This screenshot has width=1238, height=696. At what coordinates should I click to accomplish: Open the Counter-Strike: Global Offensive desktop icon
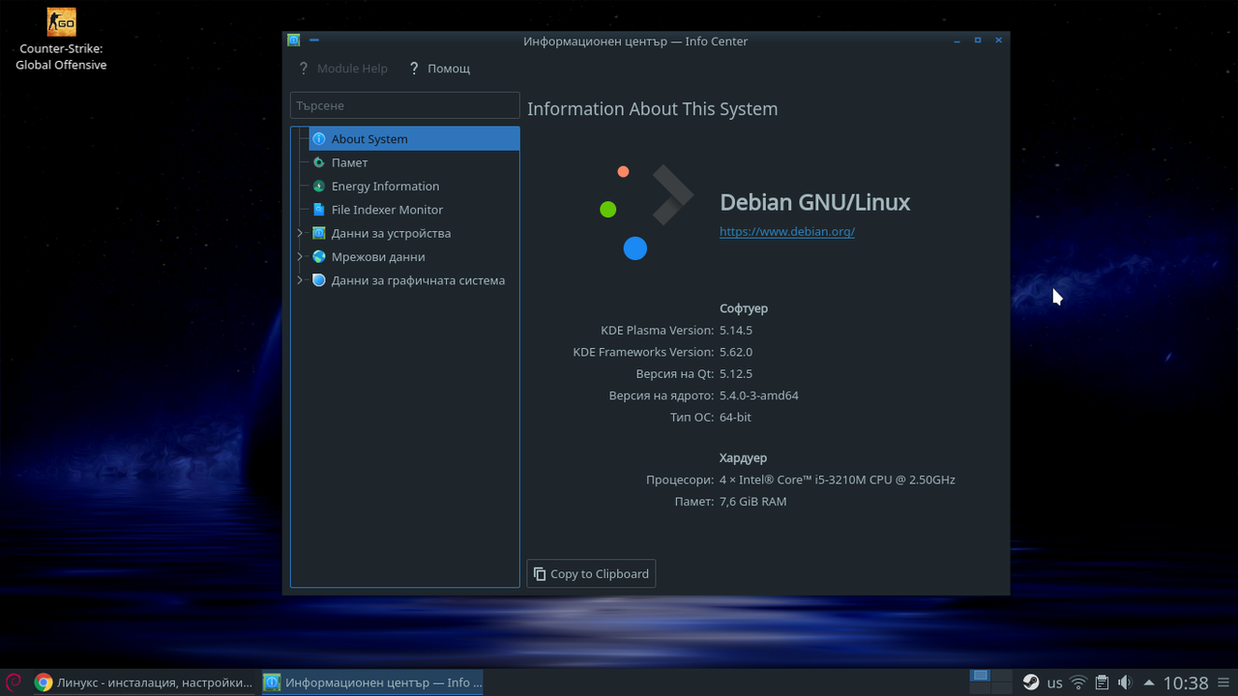point(61,41)
